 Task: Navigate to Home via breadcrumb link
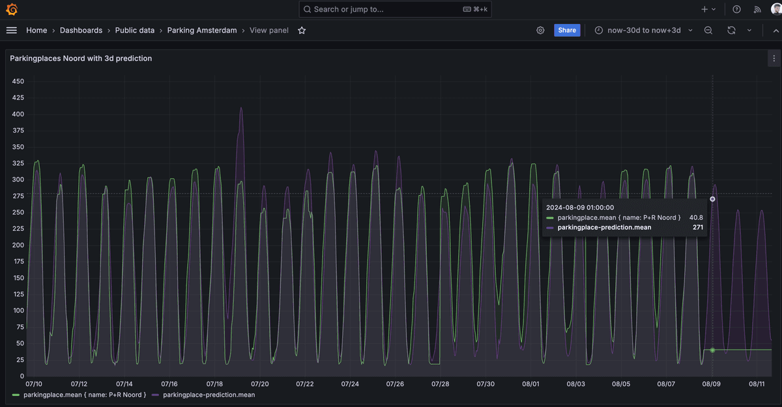click(x=36, y=30)
